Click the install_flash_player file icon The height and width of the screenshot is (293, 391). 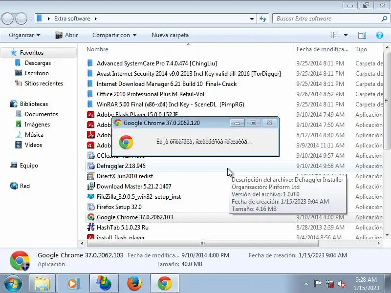[x=90, y=237]
